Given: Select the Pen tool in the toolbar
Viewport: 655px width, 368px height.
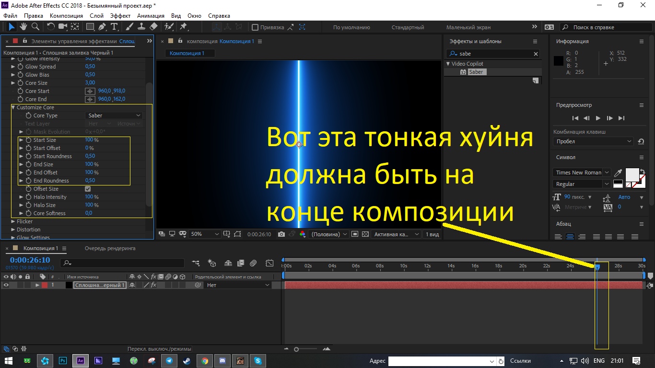Looking at the screenshot, I should click(x=103, y=26).
